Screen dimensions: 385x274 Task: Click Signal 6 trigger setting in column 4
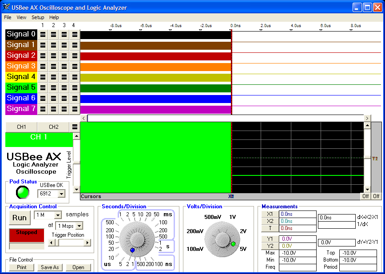tap(75, 99)
